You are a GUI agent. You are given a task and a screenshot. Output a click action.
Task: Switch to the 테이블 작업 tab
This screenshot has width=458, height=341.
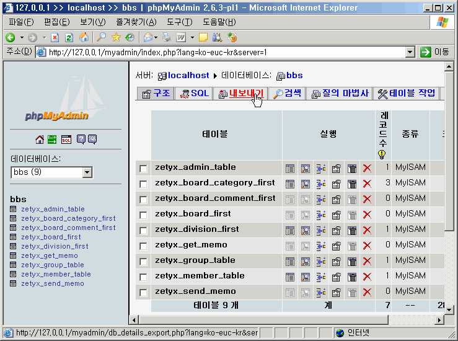tap(406, 94)
